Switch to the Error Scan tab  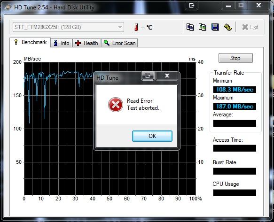(119, 43)
